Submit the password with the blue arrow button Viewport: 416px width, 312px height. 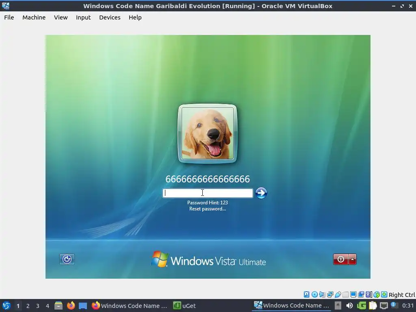click(261, 193)
